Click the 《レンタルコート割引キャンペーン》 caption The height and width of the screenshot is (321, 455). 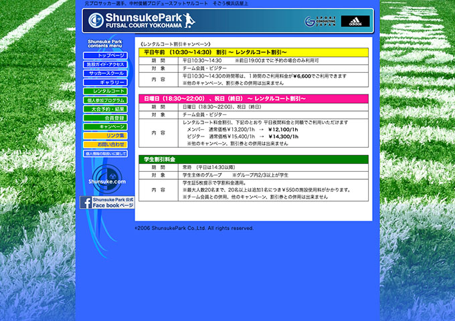click(x=175, y=44)
